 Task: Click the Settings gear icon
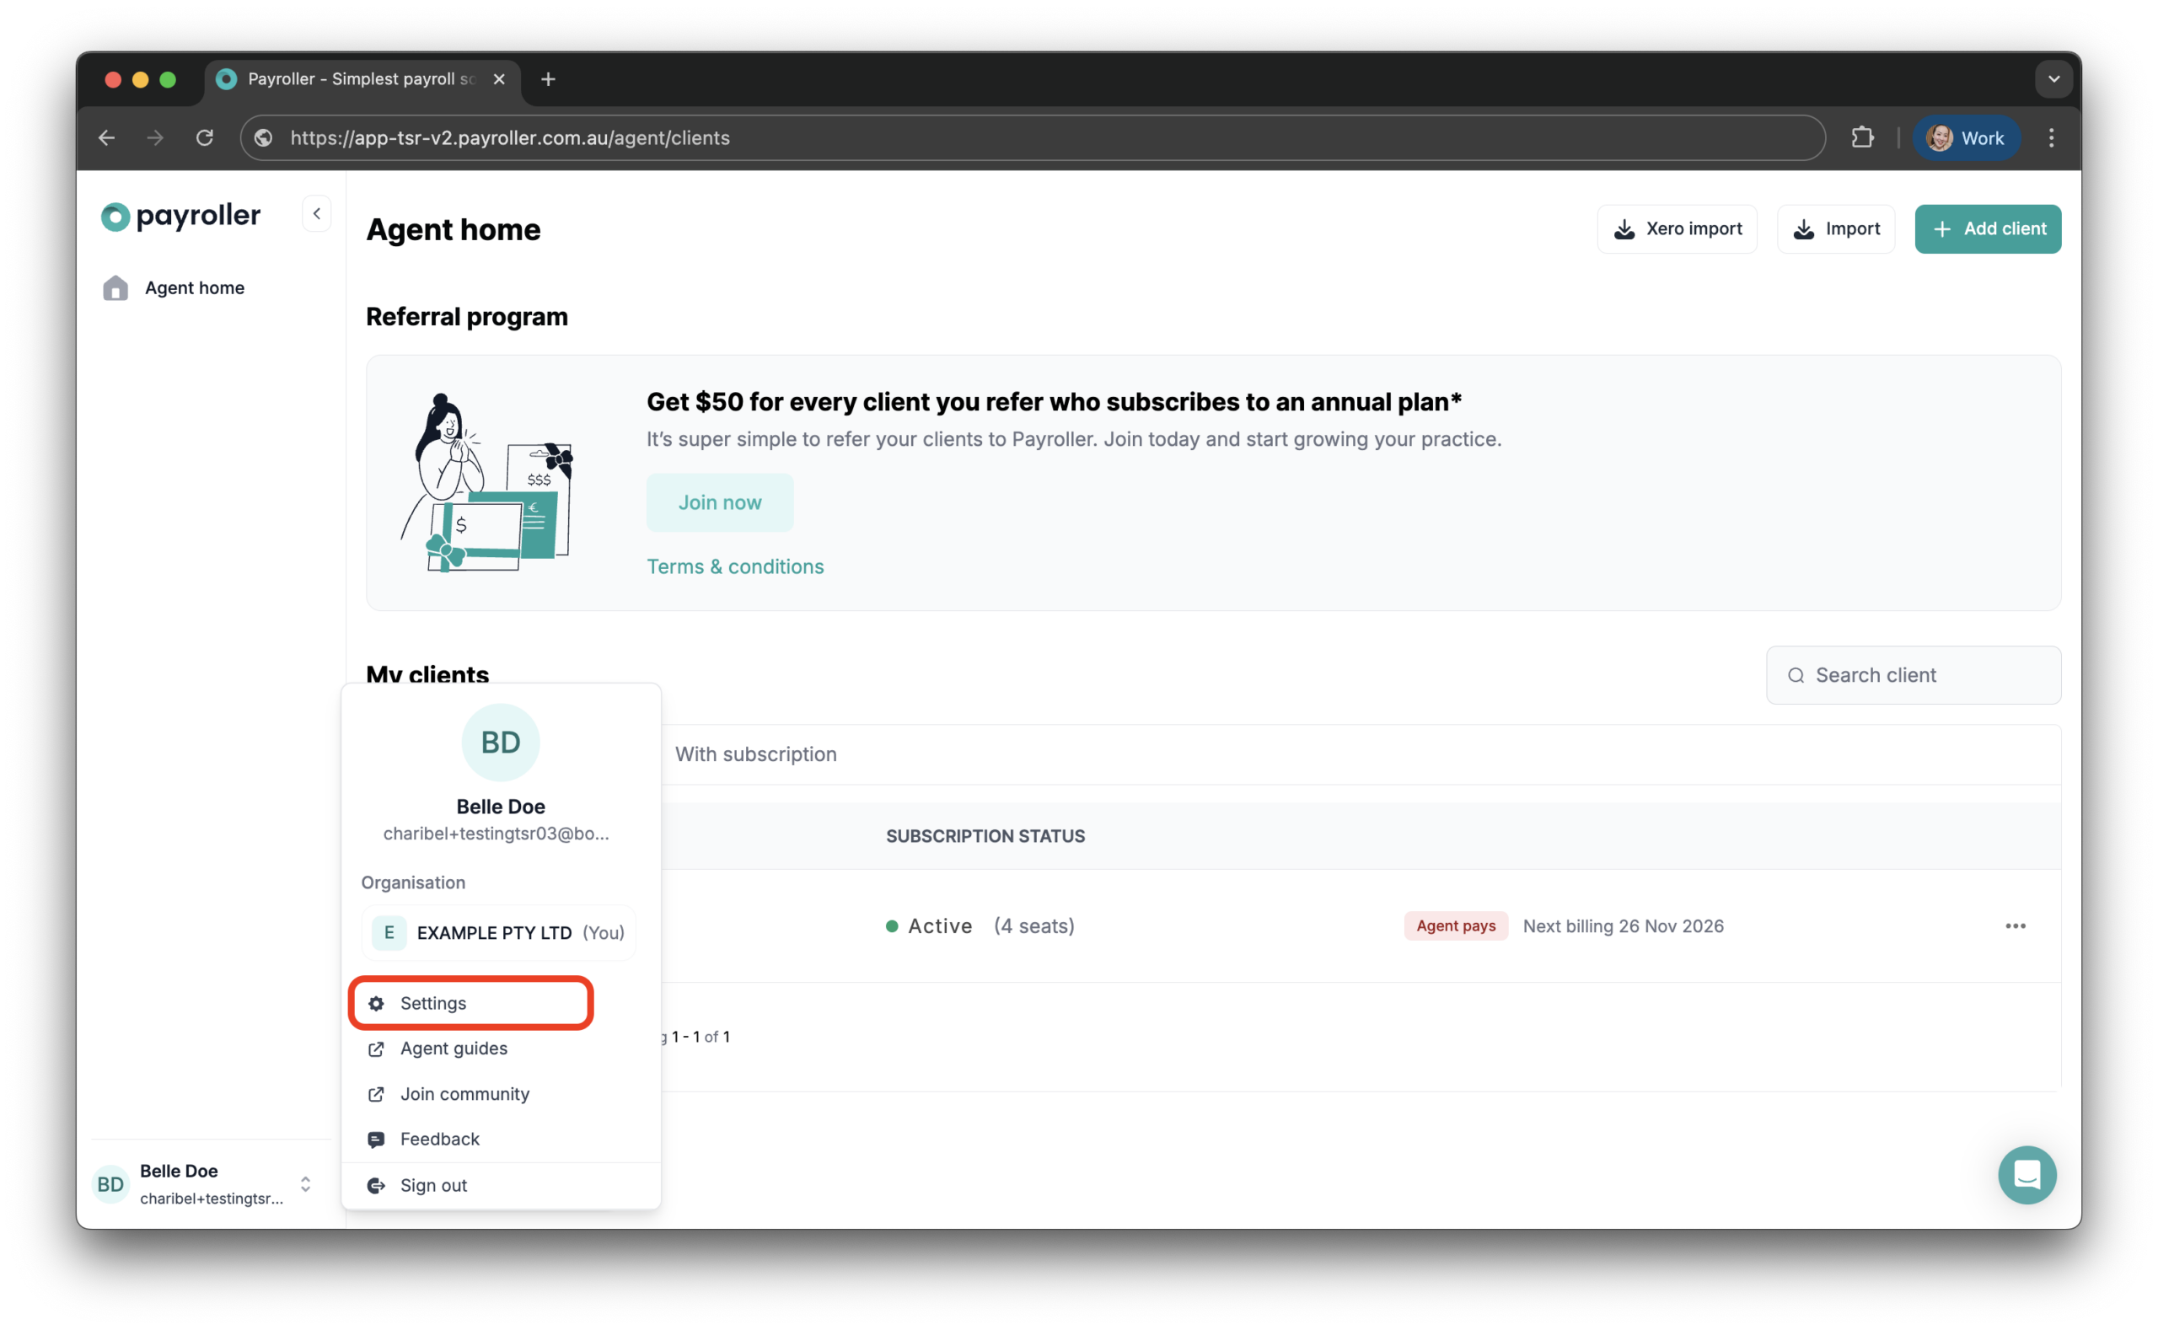(377, 1003)
